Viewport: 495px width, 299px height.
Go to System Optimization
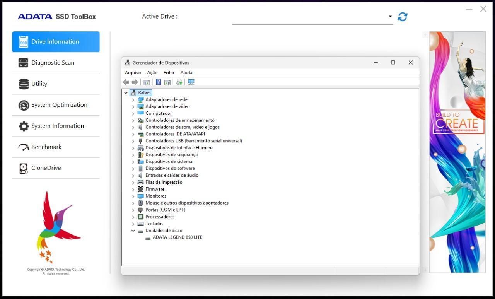click(x=56, y=105)
